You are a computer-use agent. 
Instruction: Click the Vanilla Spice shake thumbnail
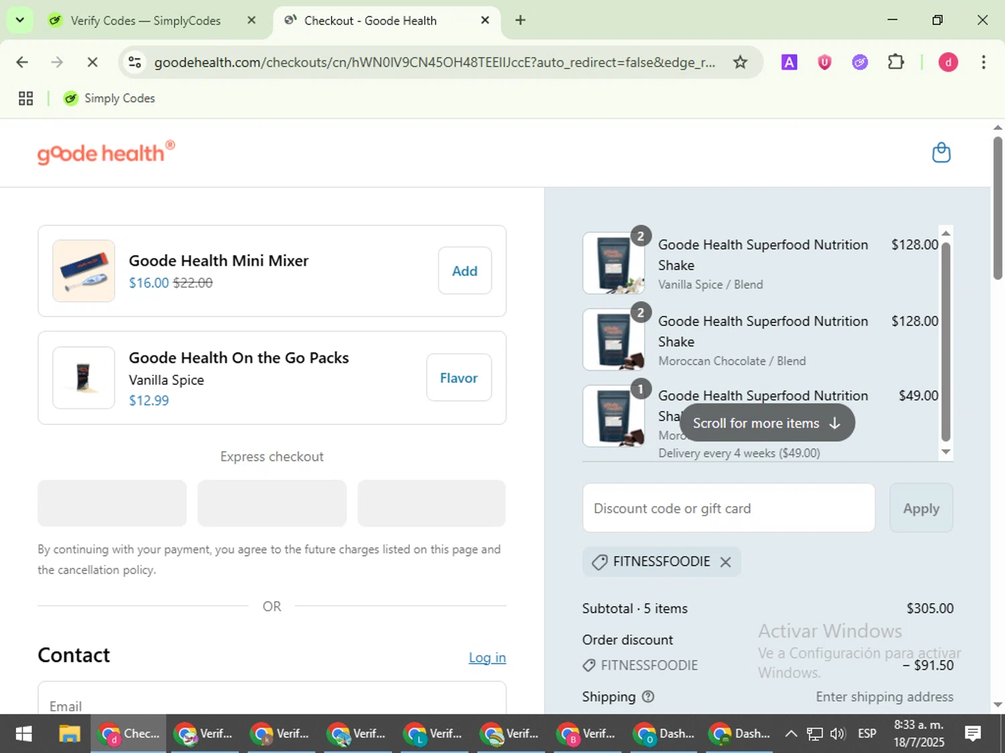(614, 263)
